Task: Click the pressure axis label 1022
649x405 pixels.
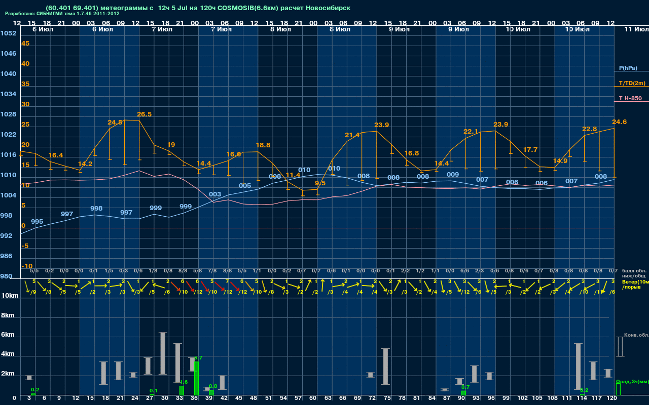Action: click(x=8, y=135)
